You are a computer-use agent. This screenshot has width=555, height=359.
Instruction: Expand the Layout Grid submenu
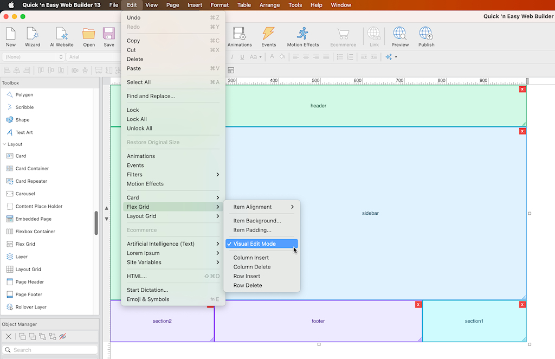[173, 216]
